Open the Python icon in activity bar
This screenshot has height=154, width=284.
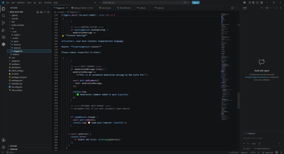pyautogui.click(x=4, y=44)
